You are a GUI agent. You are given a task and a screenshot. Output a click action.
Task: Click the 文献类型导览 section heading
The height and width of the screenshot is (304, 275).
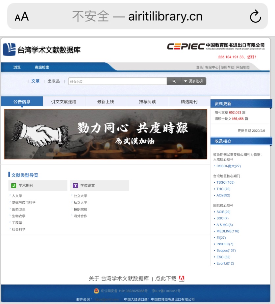pos(25,175)
